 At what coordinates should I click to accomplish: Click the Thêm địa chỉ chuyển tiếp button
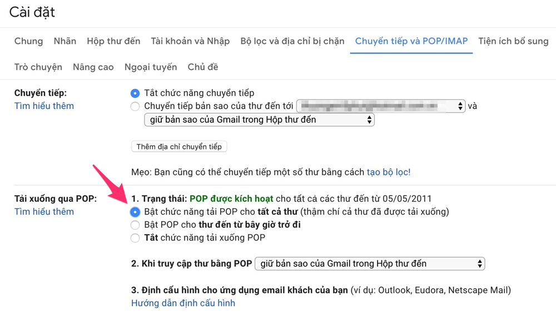pos(179,147)
